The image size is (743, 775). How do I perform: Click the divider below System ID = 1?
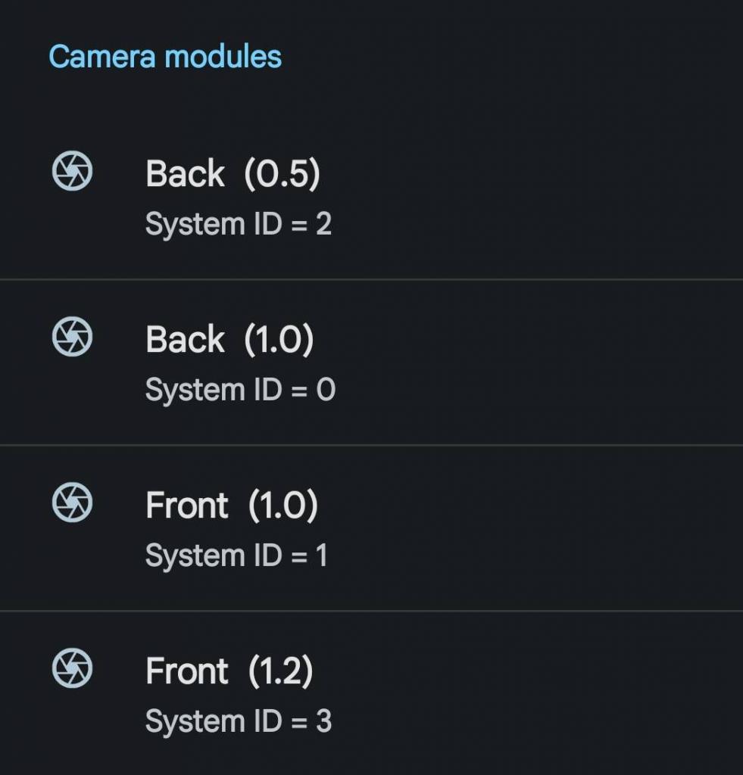(x=371, y=611)
